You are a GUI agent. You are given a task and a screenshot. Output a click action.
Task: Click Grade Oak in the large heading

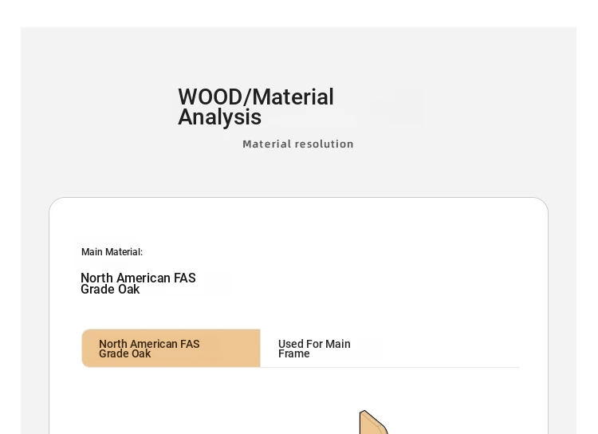pos(110,290)
